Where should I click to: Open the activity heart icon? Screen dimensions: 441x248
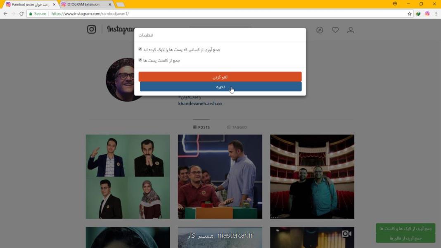tap(335, 30)
